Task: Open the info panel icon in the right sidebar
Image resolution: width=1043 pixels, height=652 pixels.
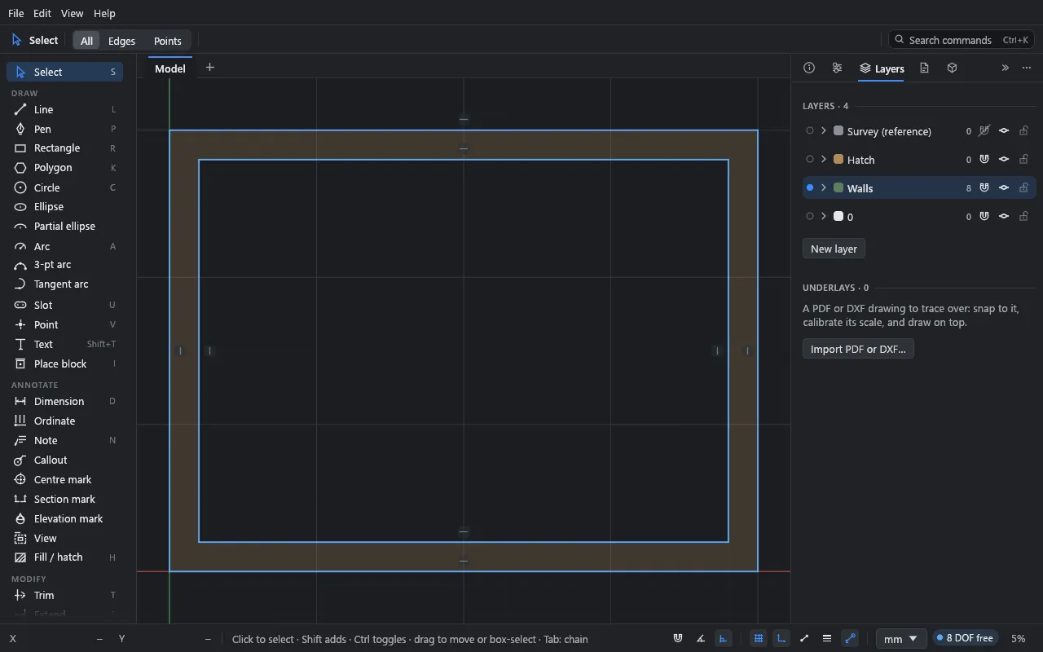Action: click(809, 68)
